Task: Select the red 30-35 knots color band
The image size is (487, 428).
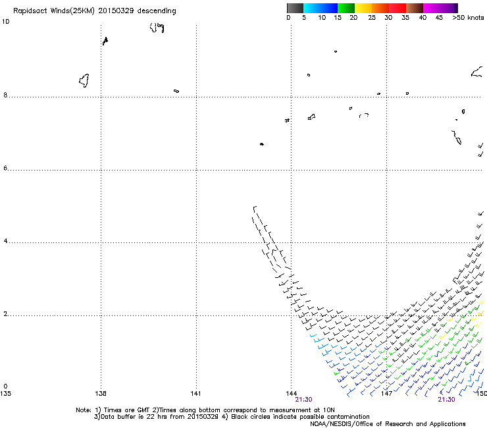Action: [x=397, y=8]
